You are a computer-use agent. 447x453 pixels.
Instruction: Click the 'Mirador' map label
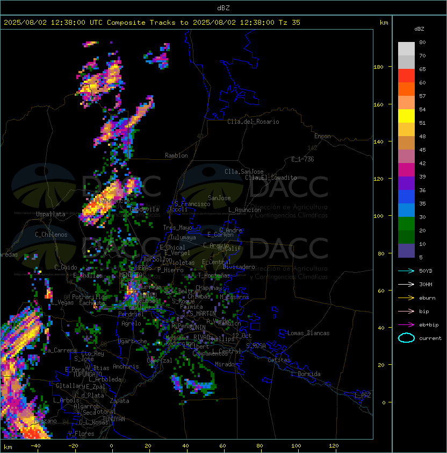pos(227,364)
